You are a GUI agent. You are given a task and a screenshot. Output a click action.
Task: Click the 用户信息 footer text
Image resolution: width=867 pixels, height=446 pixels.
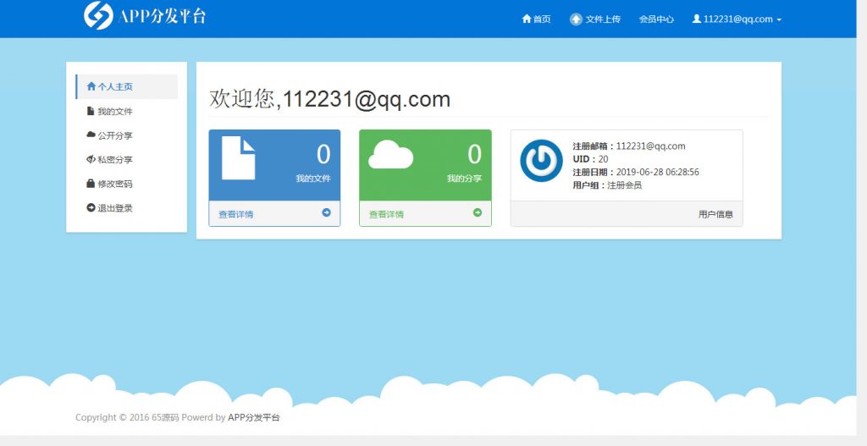[715, 214]
